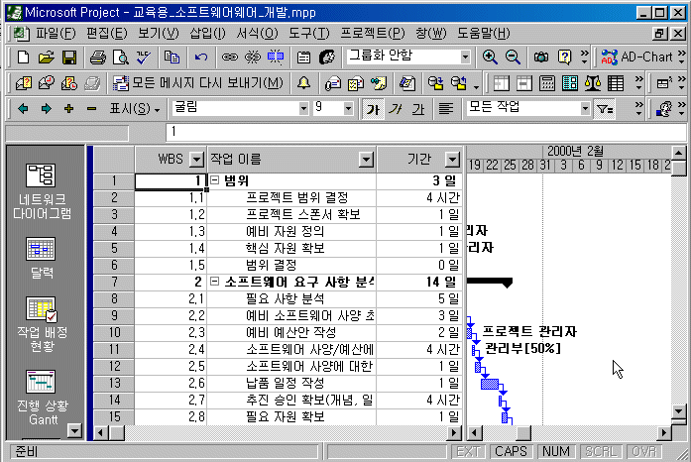Toggle italic formatting button
The width and height of the screenshot is (691, 462).
tap(396, 108)
